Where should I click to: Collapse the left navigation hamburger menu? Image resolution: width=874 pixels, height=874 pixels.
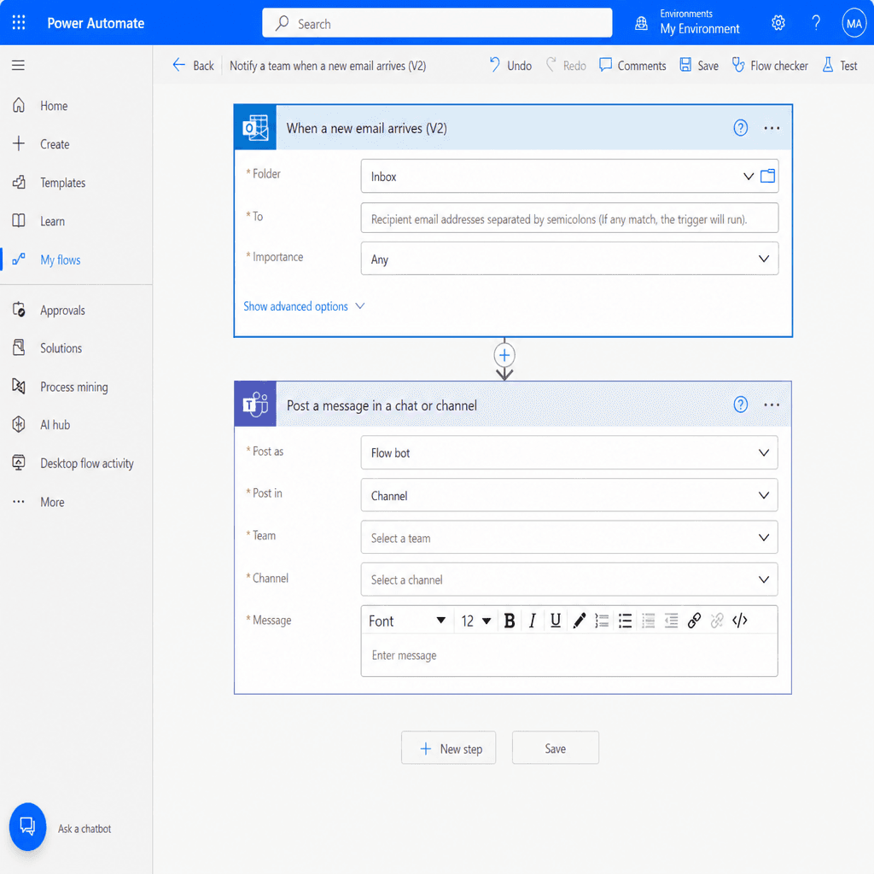tap(19, 65)
